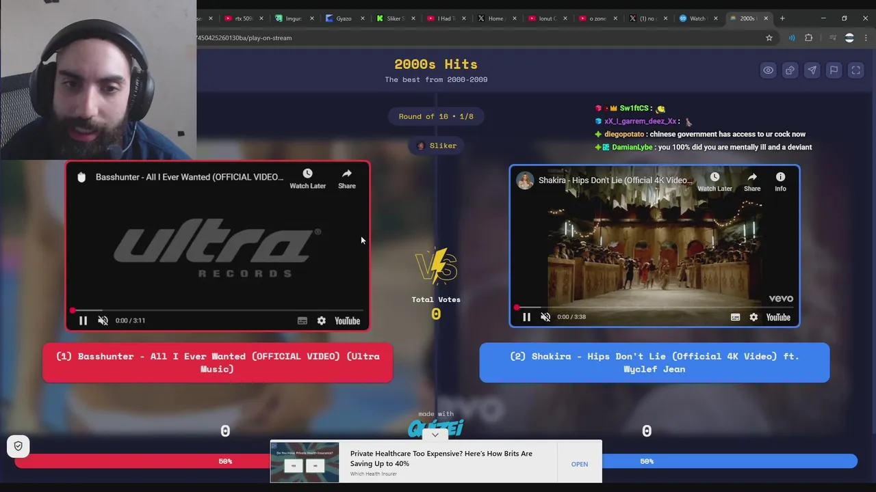Click the Shakira channel avatar
Screen dimensions: 876x492
[x=526, y=180]
